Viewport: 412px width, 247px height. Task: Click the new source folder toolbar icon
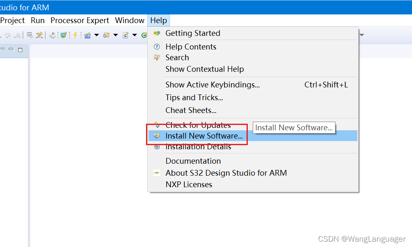pyautogui.click(x=106, y=35)
